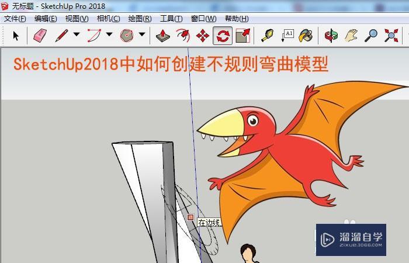Click the active Rotate tool
409x263 pixels.
(223, 36)
